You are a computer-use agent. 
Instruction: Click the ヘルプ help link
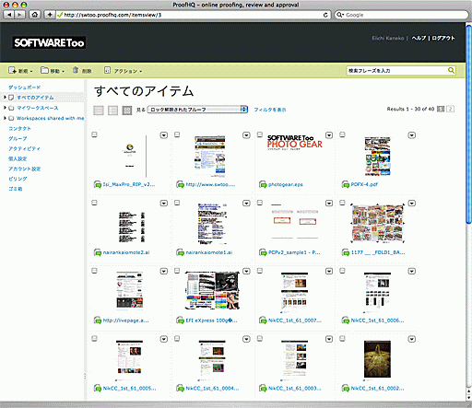point(419,38)
